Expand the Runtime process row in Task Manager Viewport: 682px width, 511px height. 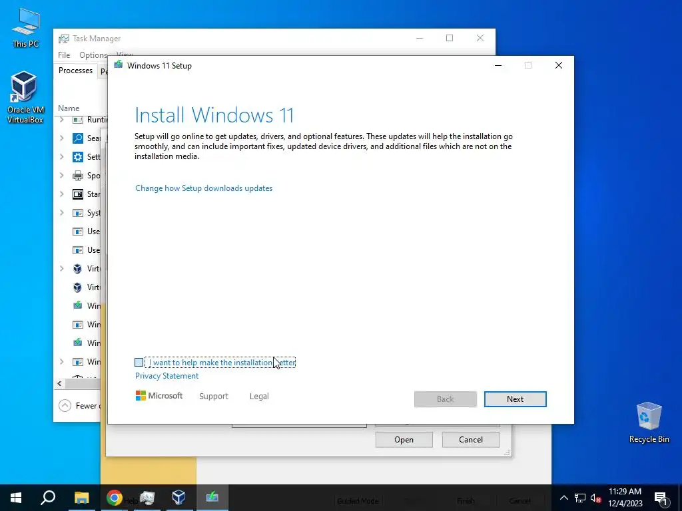pyautogui.click(x=62, y=119)
